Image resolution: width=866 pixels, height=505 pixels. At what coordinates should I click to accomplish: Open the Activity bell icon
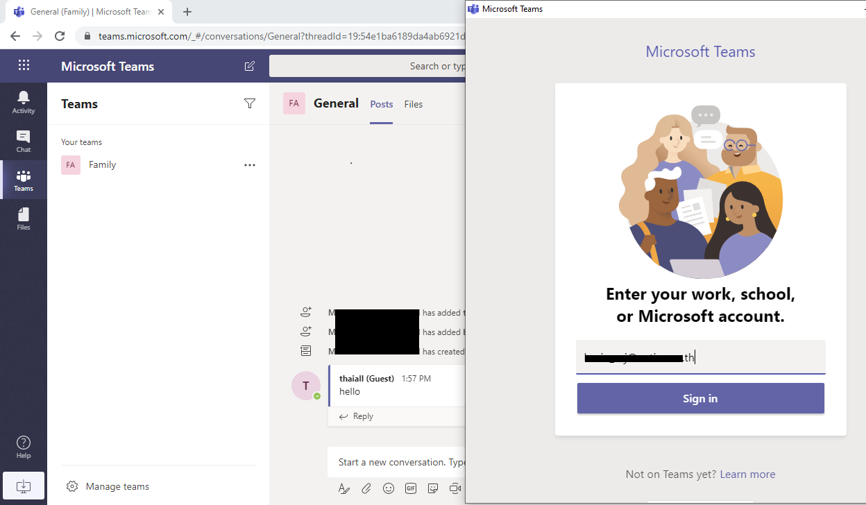24,102
